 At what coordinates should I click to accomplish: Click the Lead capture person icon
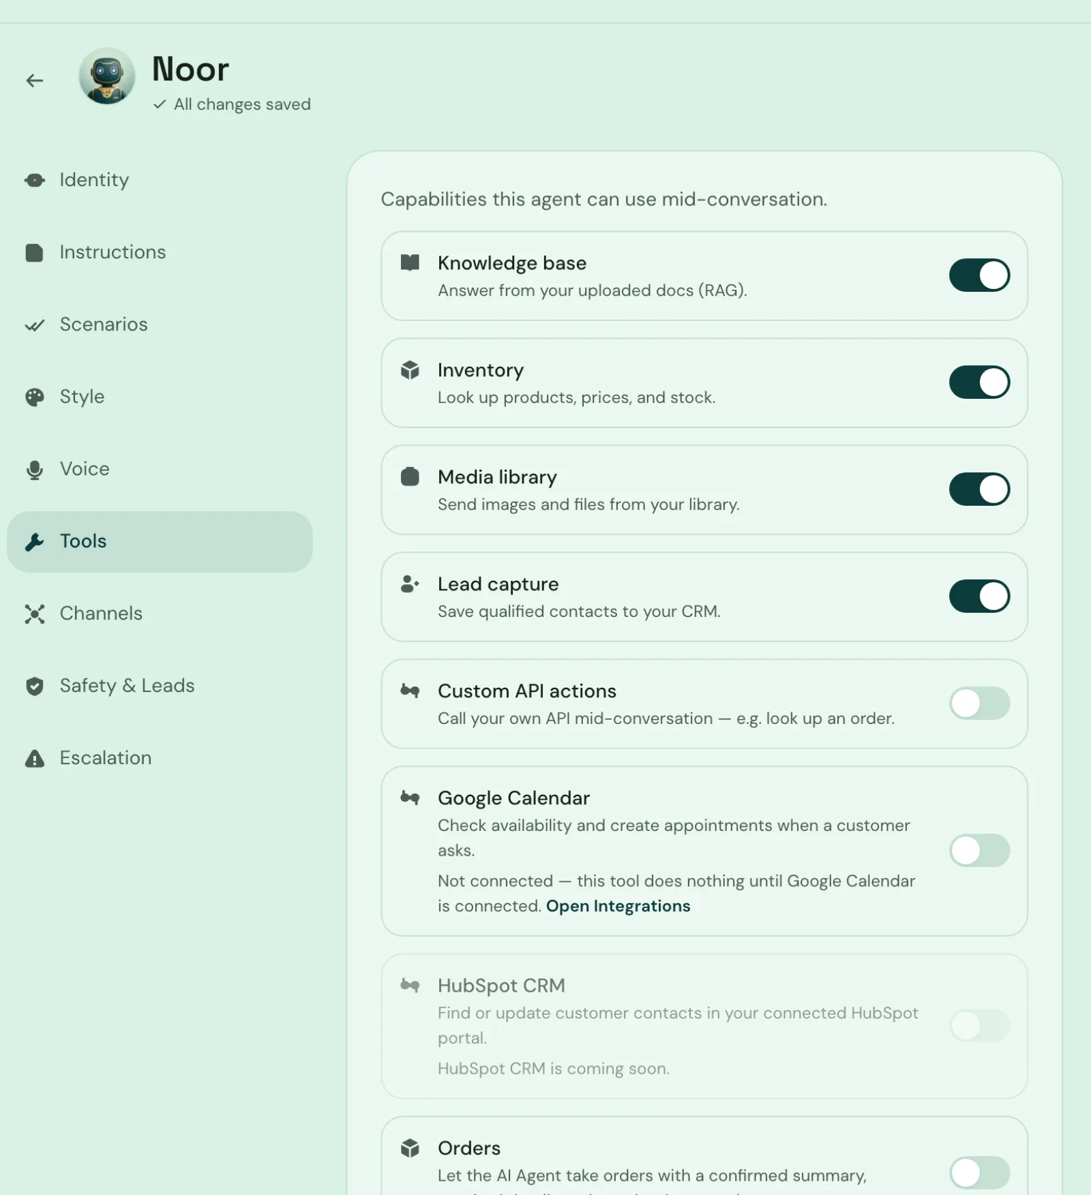(410, 584)
